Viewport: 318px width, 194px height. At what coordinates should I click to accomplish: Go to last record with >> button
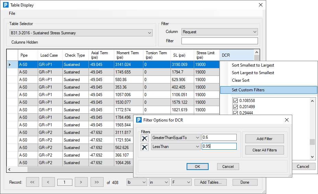tap(97, 182)
